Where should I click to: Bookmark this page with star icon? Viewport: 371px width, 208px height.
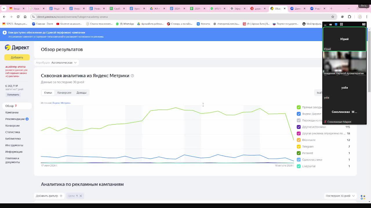click(x=333, y=17)
